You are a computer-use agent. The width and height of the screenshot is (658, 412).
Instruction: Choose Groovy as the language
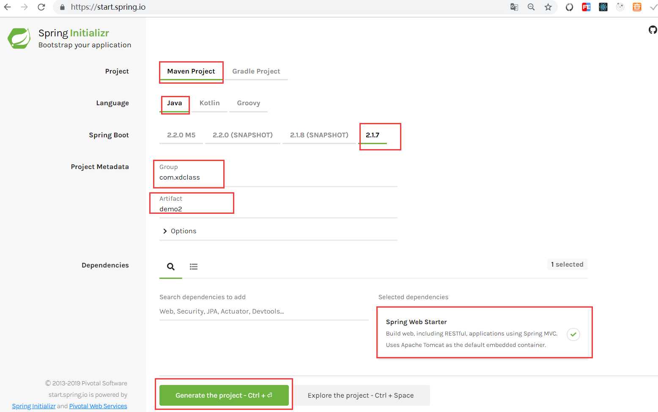[x=249, y=103]
